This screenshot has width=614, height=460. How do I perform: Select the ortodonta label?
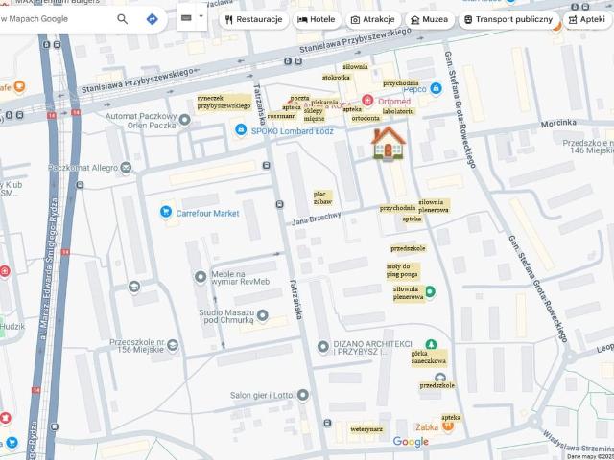pos(366,118)
